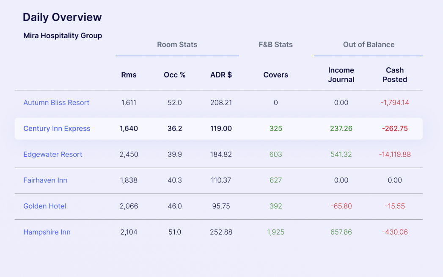Click Hampshire Inn's 1,925 covers value
The image size is (443, 277).
point(275,232)
